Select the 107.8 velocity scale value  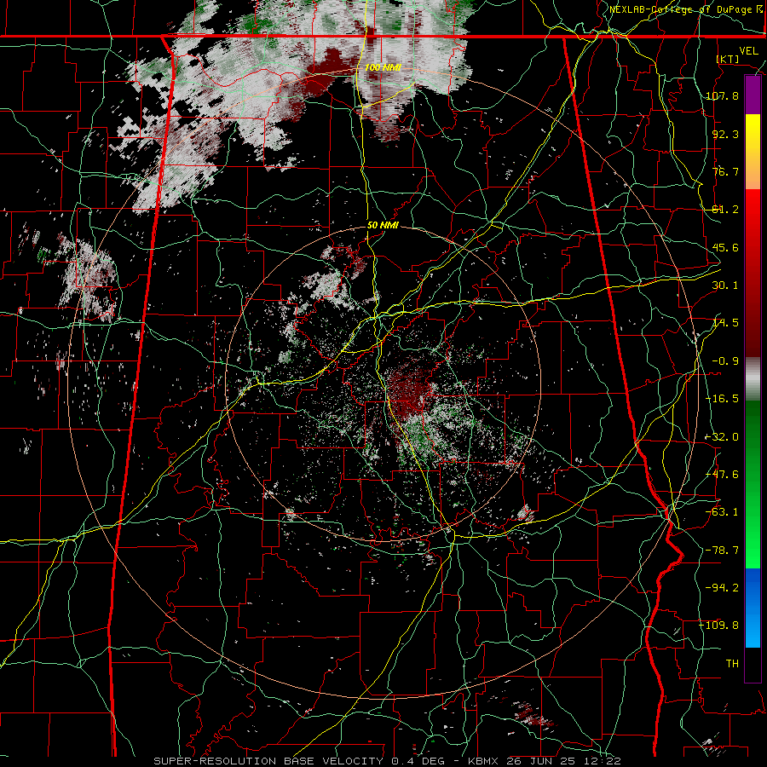coord(722,95)
